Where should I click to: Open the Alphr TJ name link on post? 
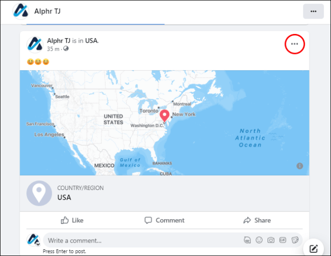59,41
